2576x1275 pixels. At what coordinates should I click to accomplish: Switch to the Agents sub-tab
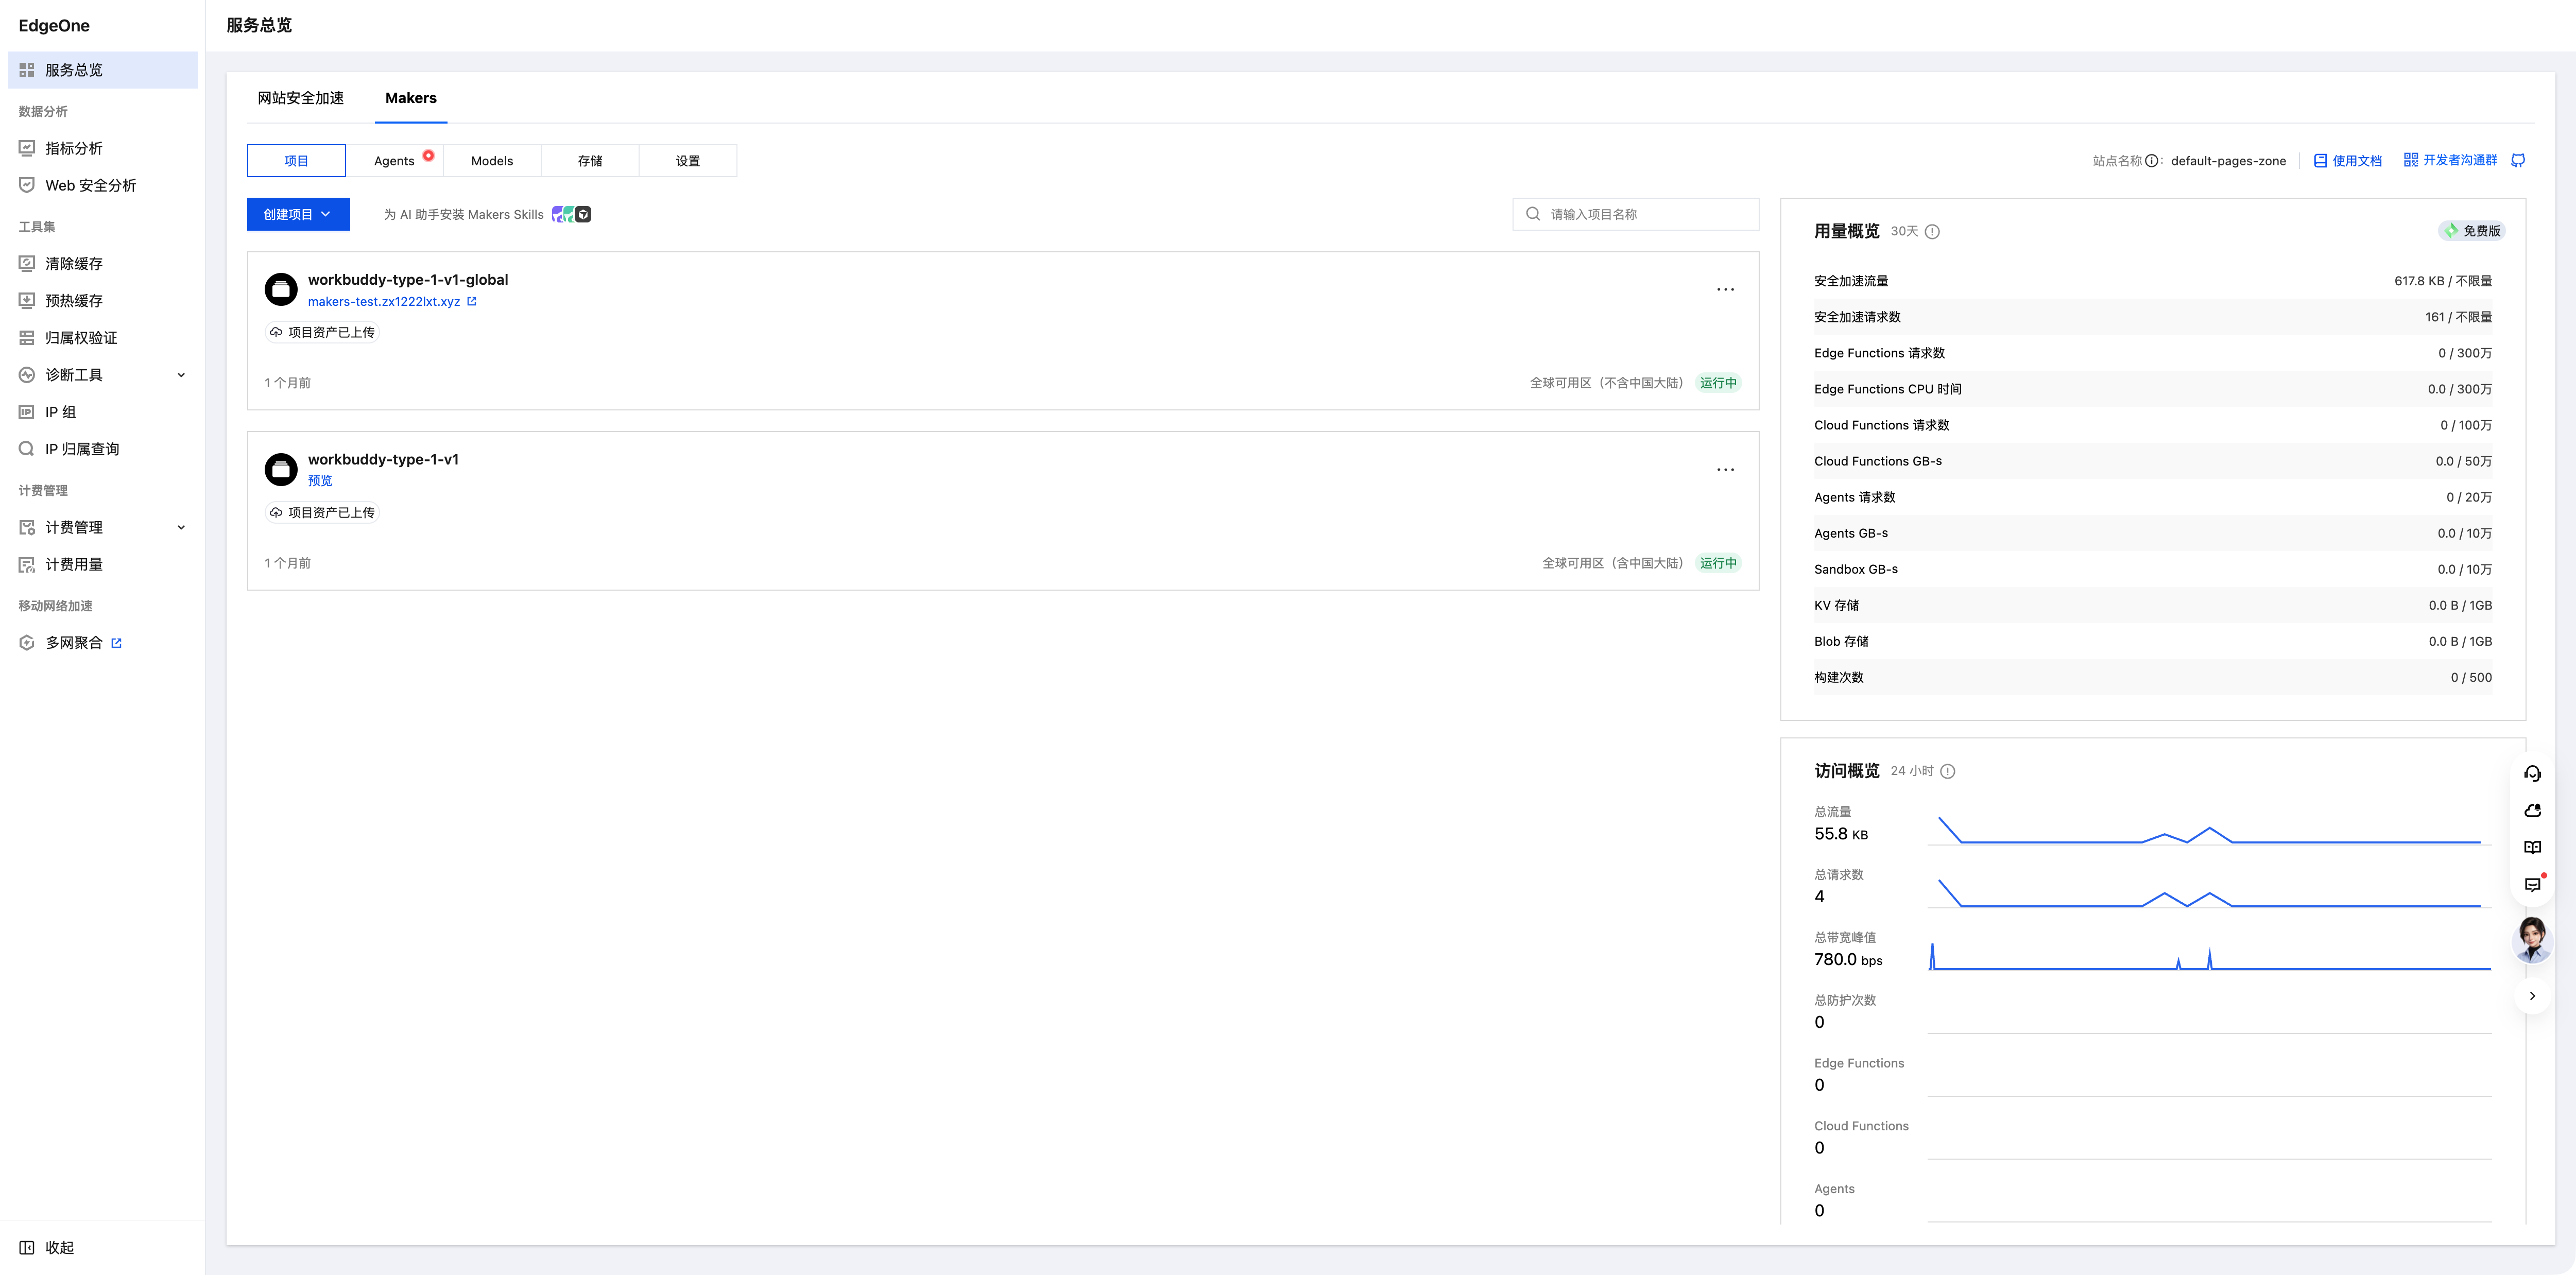coord(394,161)
